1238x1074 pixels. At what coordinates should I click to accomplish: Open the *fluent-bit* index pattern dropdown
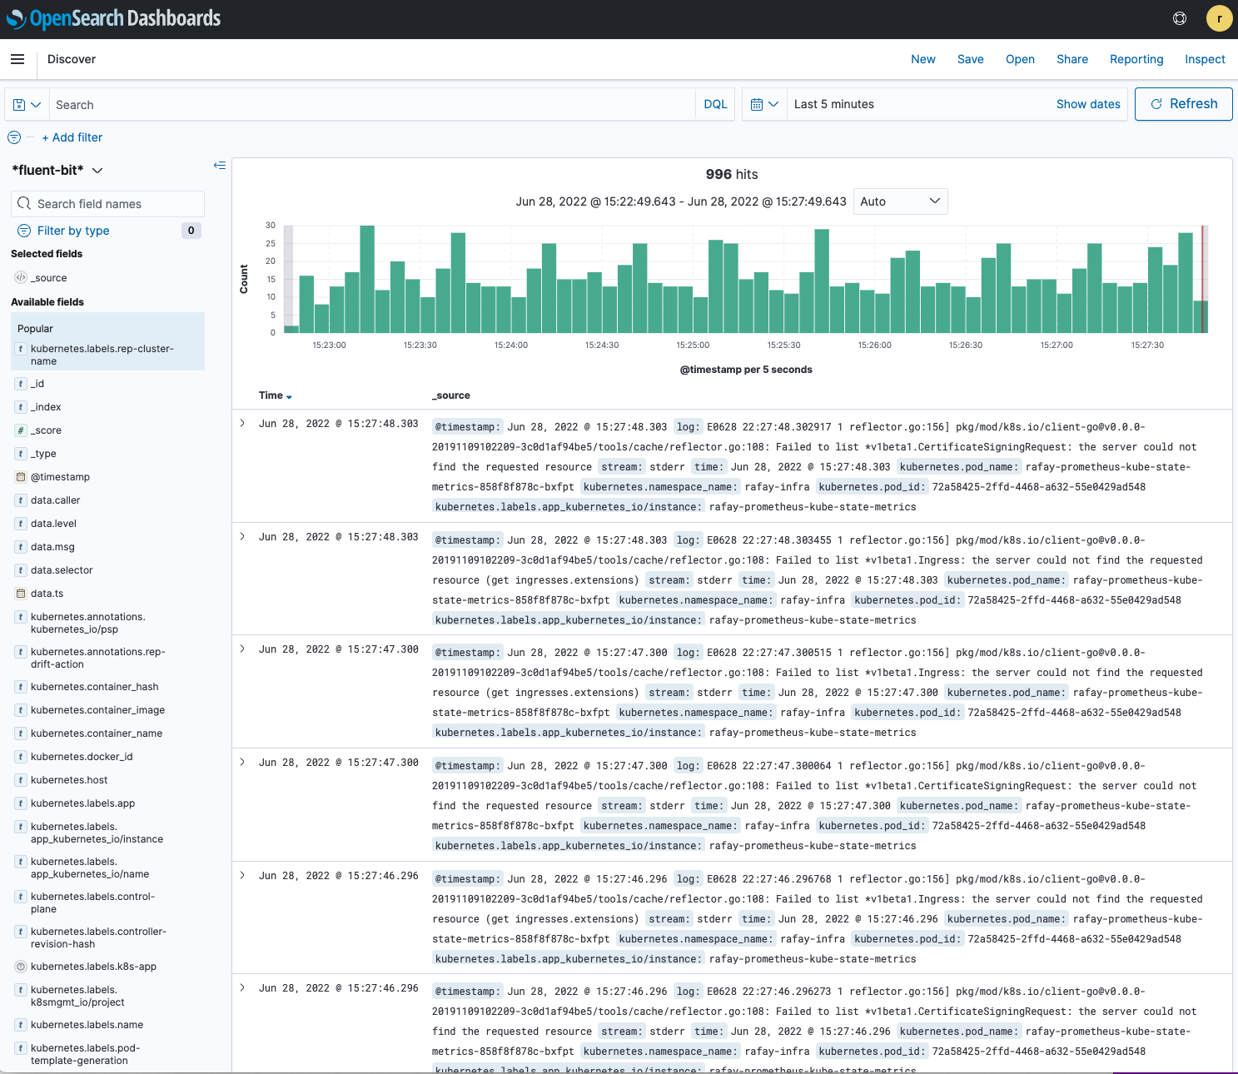click(57, 170)
